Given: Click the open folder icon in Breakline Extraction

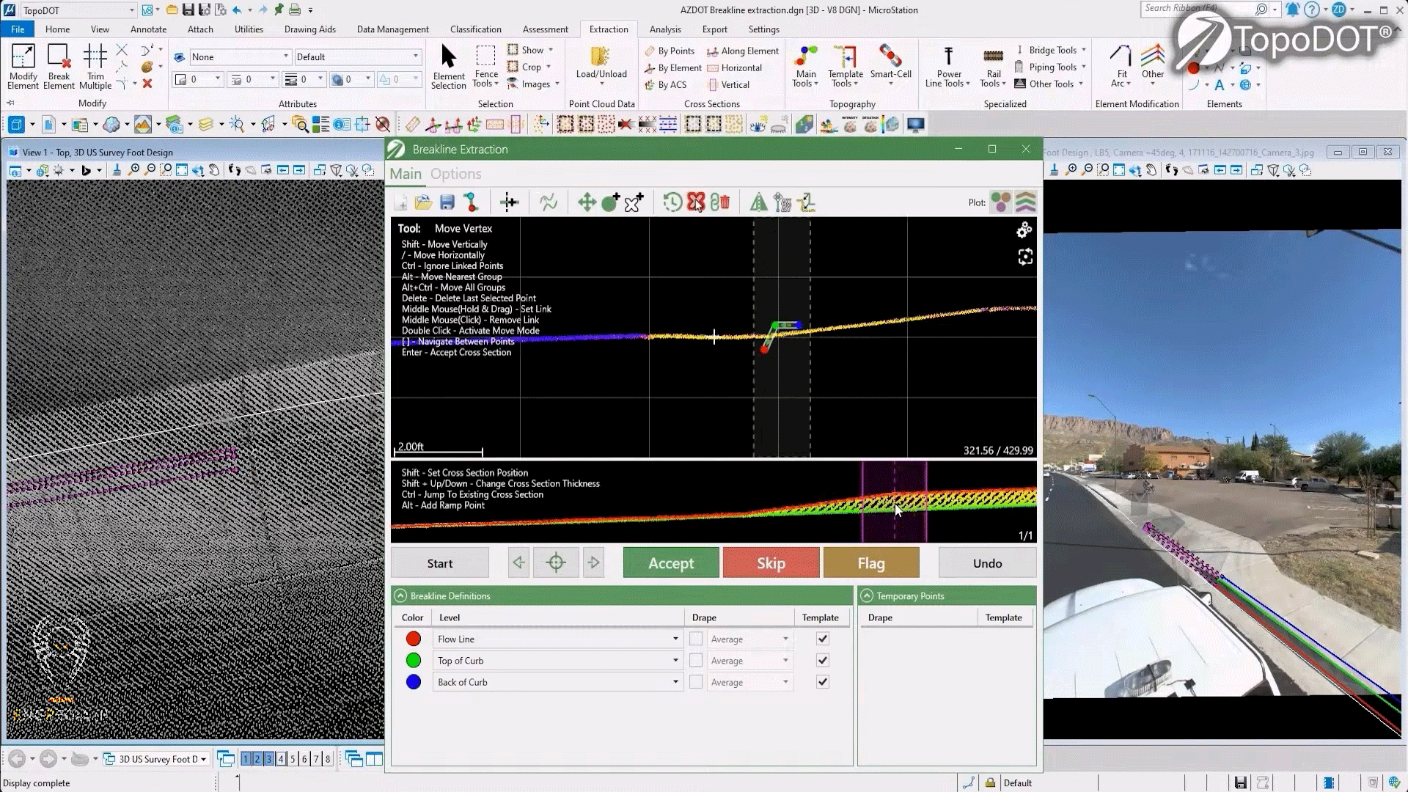Looking at the screenshot, I should click(423, 202).
